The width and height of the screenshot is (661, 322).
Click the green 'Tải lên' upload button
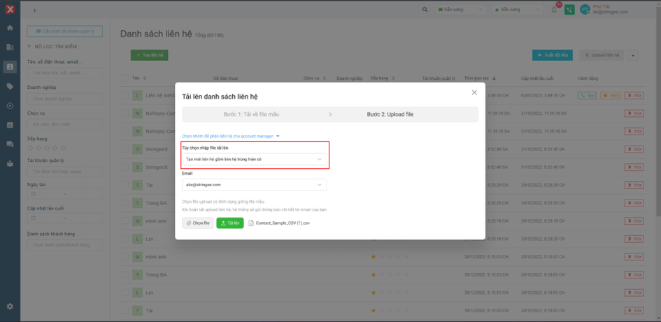[230, 223]
